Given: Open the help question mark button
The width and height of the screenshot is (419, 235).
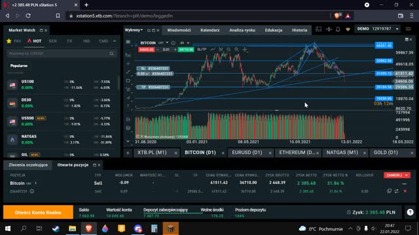Looking at the screenshot, I should [x=410, y=212].
